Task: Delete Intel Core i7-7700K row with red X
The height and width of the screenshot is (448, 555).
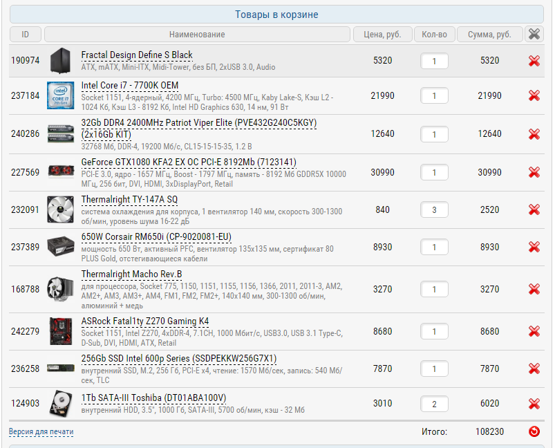Action: tap(534, 95)
